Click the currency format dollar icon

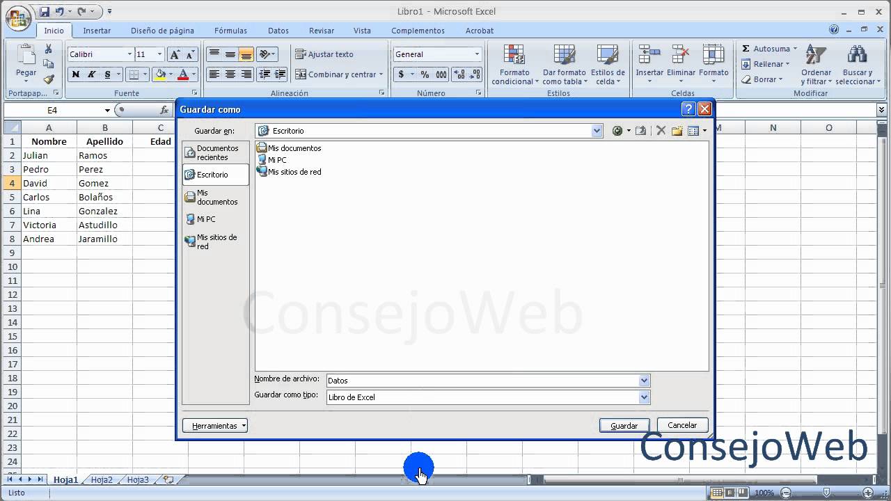click(x=401, y=74)
